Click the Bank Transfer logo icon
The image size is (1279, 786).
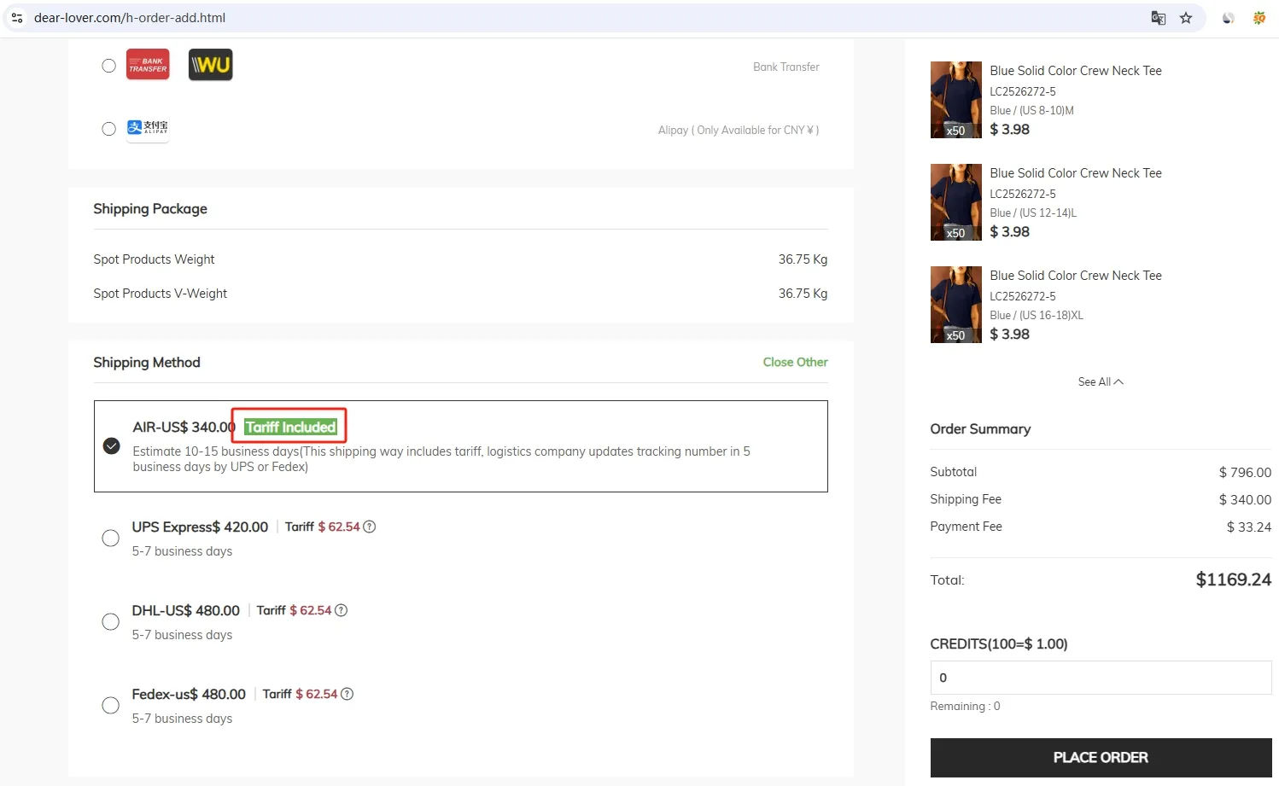click(x=148, y=65)
